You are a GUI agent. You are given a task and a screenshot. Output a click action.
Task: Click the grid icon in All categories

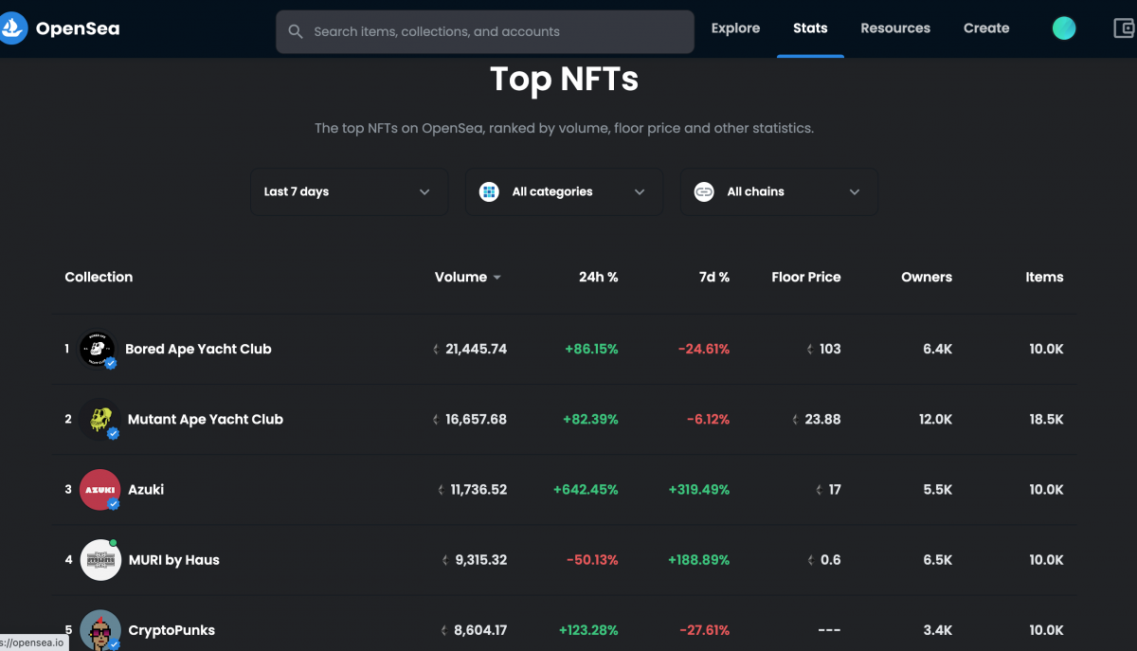pos(489,191)
